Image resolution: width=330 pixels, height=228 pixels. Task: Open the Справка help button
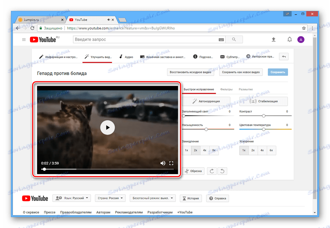[x=218, y=198]
